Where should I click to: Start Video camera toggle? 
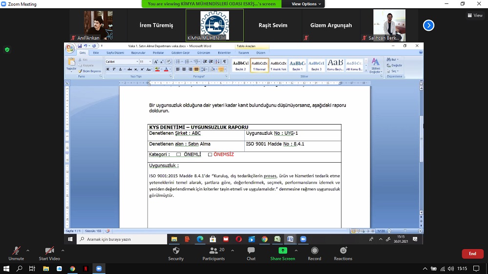49,253
